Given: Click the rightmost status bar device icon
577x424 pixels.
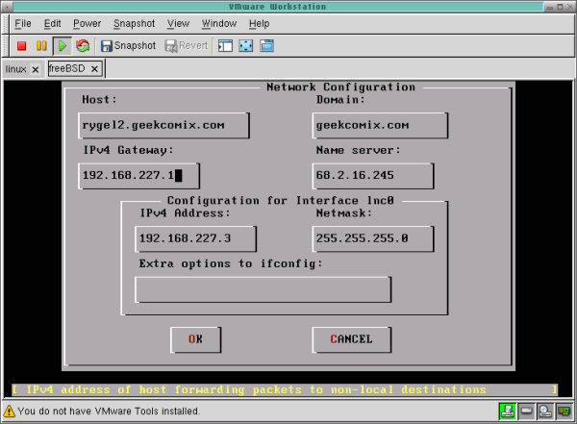Looking at the screenshot, I should tap(564, 412).
